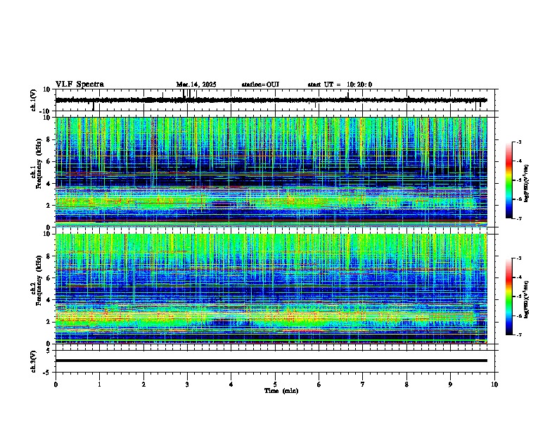Click the "8" kHz tick on the ch.2 frequency axis
Image resolution: width=557 pixels, height=431 pixels.
(49, 256)
